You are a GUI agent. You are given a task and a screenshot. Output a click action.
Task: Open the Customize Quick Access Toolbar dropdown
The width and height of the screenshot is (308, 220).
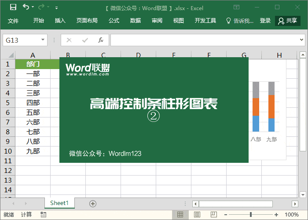(x=56, y=8)
